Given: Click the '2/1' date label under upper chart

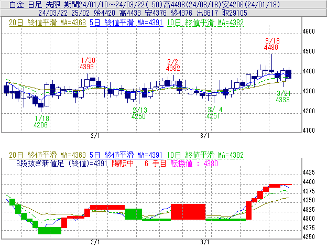Looking at the screenshot, I should pyautogui.click(x=95, y=136).
